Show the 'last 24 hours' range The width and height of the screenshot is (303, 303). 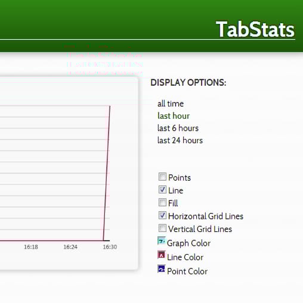tap(180, 140)
